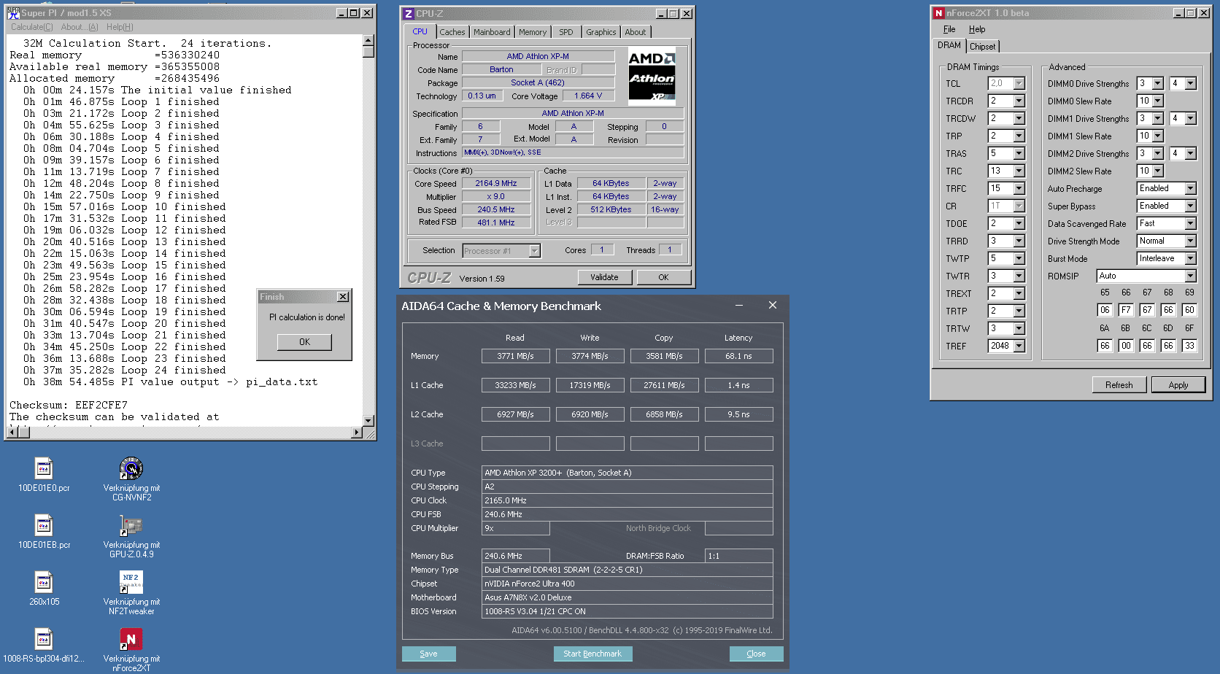
Task: Open the 10DE01E0.pcr file icon
Action: 44,469
